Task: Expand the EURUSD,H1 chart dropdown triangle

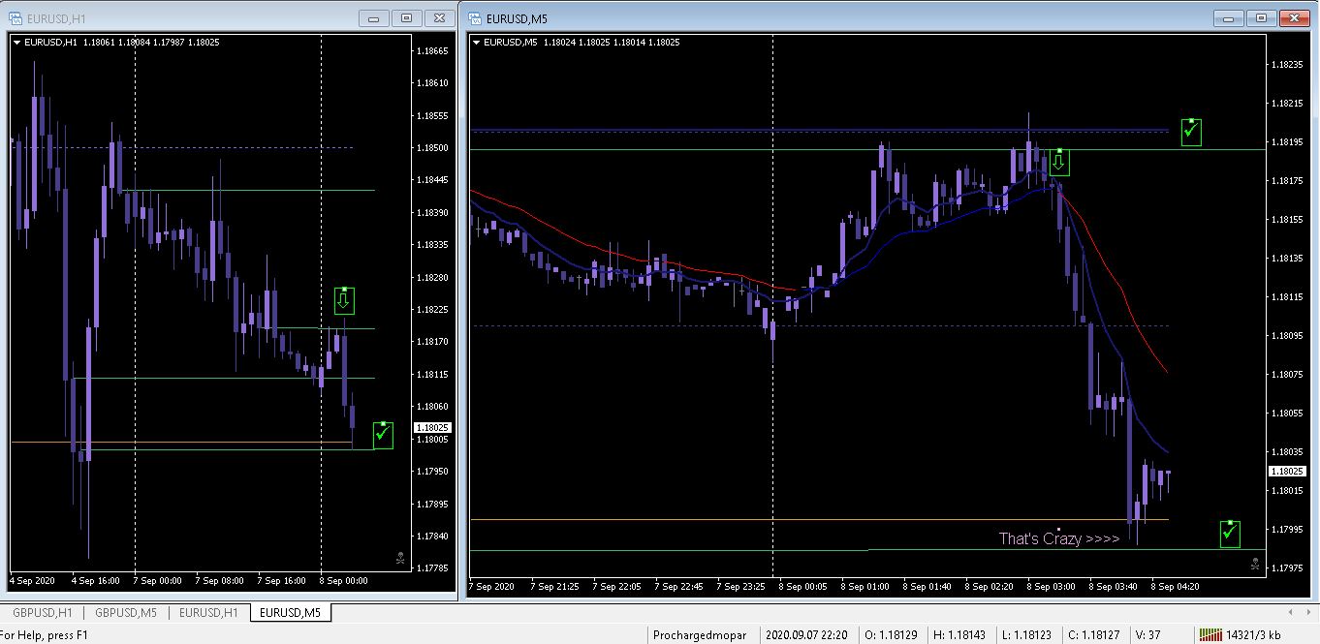Action: pyautogui.click(x=16, y=43)
